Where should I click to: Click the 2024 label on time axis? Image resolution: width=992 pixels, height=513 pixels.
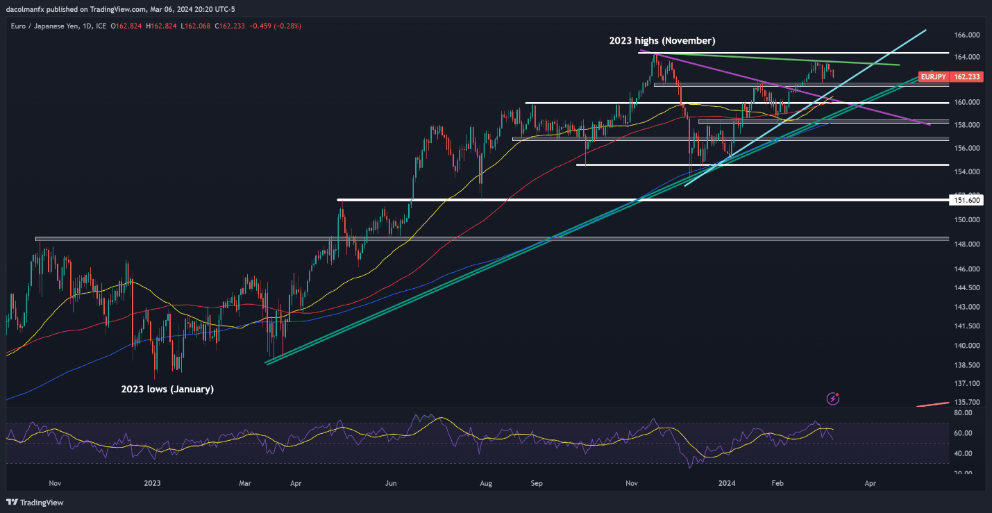(728, 482)
